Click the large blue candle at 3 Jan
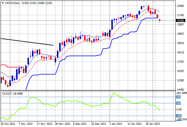This screenshot has height=127, width=187. 112,25
